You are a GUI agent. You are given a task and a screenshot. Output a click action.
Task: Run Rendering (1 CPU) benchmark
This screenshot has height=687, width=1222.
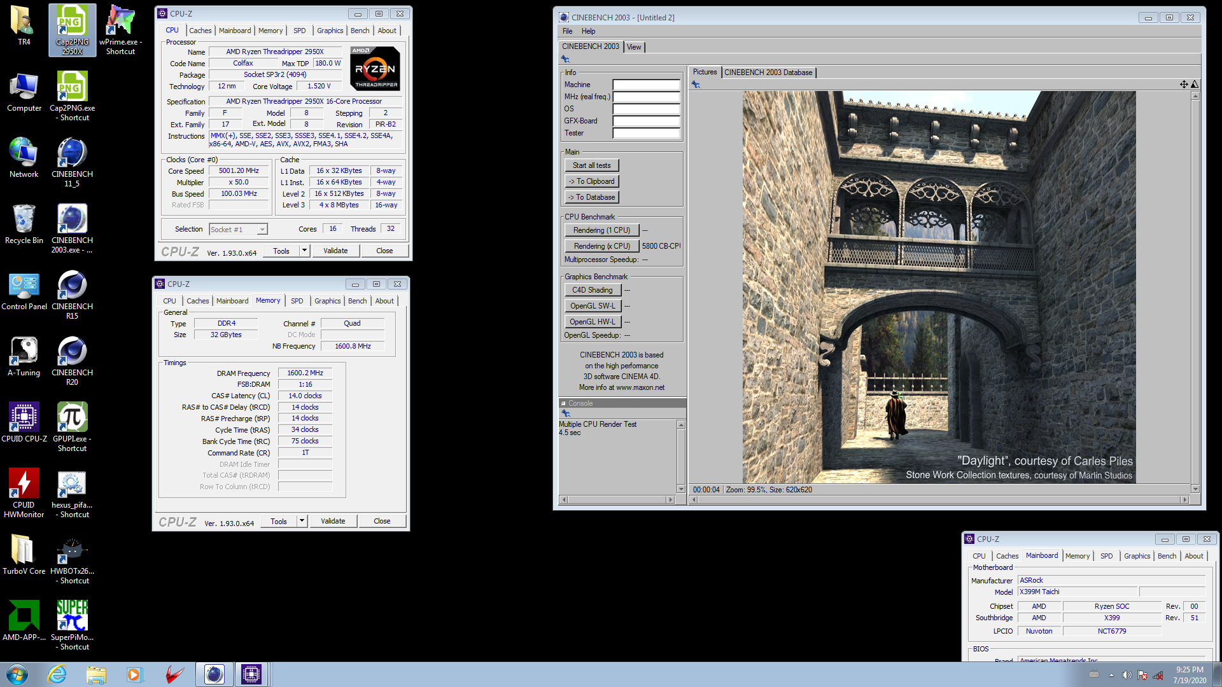601,230
